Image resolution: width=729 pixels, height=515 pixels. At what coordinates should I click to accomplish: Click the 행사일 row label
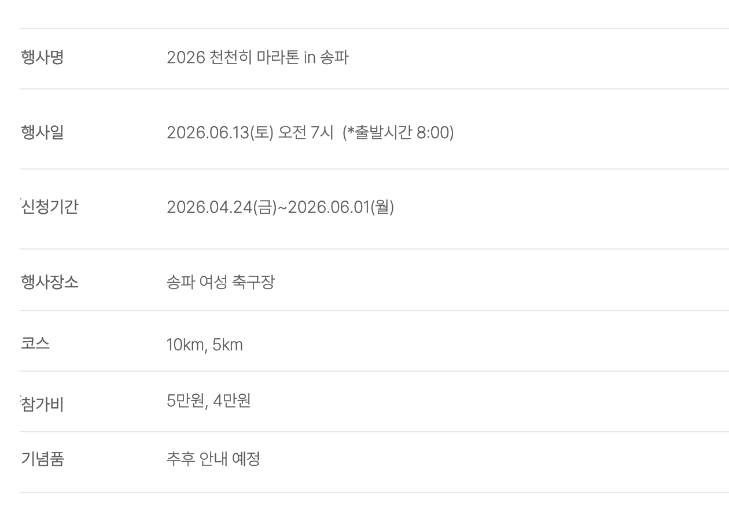pyautogui.click(x=42, y=133)
